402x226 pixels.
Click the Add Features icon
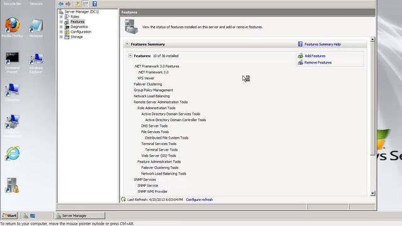300,56
